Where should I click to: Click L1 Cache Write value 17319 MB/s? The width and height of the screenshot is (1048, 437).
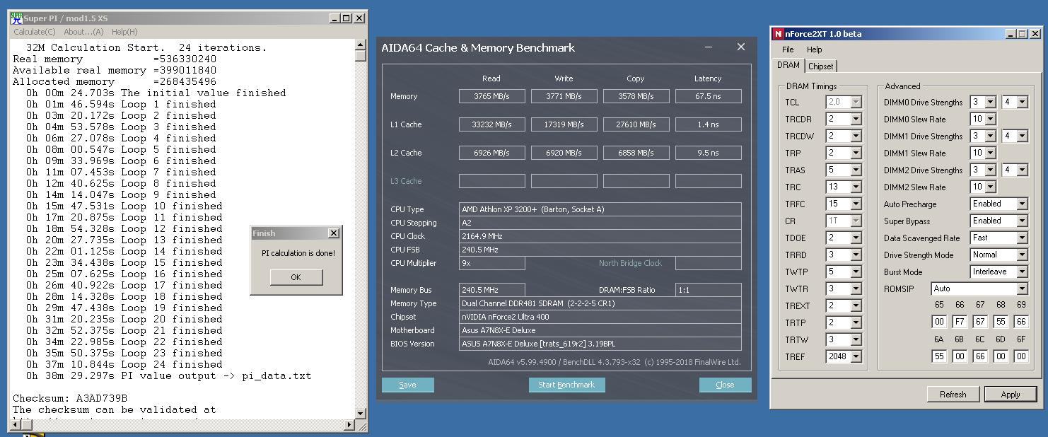[x=564, y=124]
